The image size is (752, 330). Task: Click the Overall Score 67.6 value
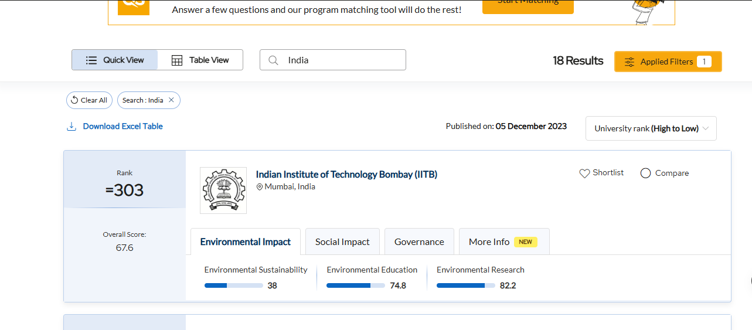[124, 247]
